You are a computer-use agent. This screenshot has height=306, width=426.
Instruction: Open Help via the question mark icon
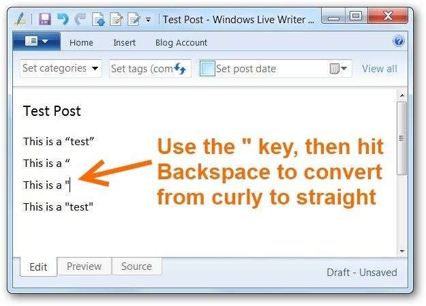click(398, 42)
